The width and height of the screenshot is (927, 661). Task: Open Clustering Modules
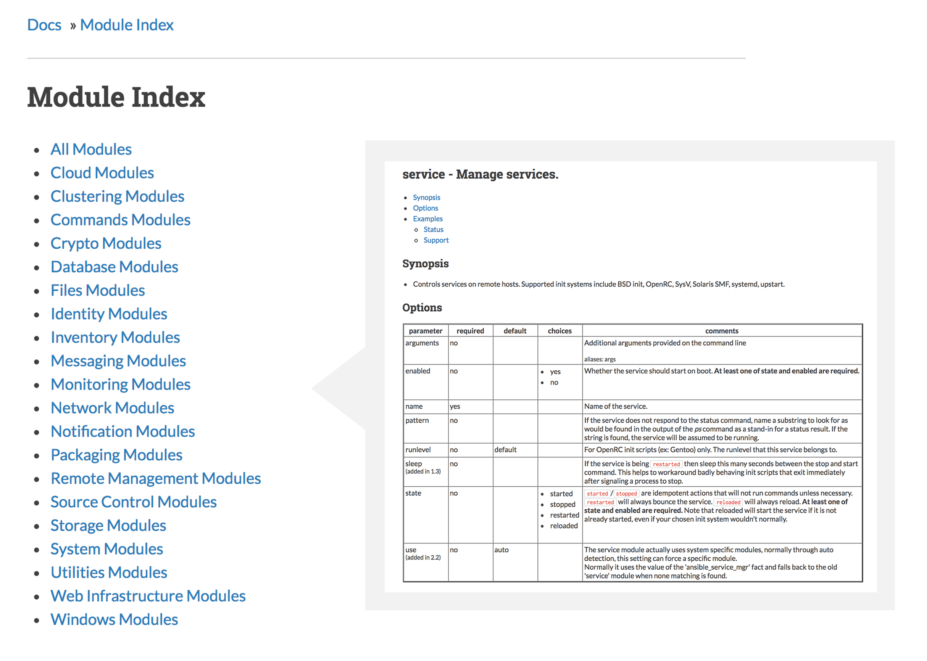[117, 196]
